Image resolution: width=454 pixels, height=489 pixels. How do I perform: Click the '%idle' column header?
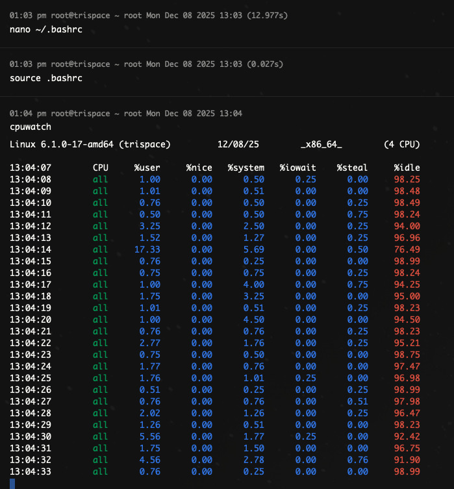coord(407,168)
